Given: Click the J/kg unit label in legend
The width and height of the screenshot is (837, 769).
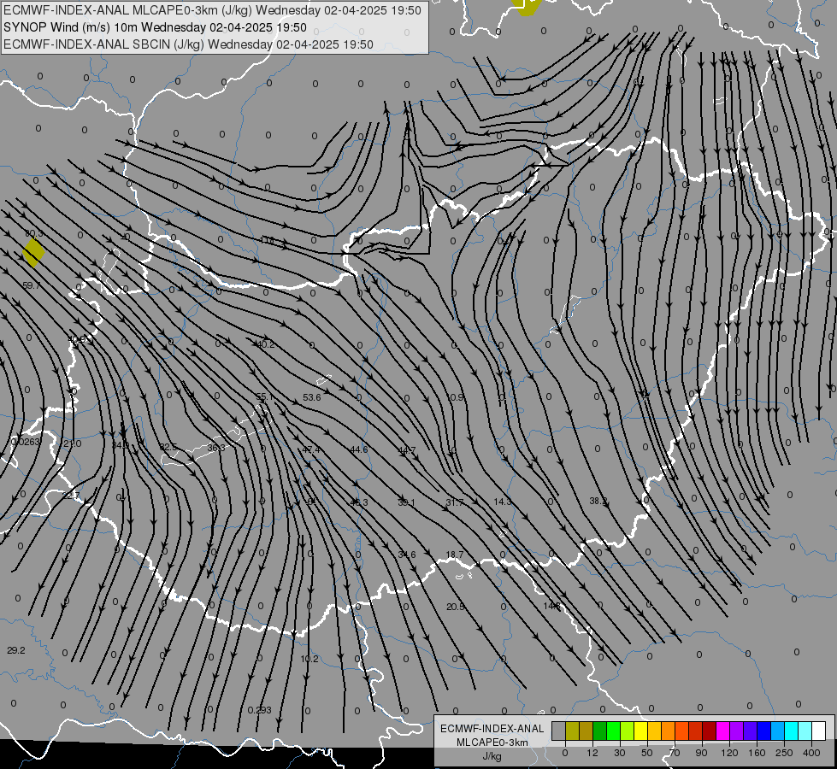Looking at the screenshot, I should point(492,756).
